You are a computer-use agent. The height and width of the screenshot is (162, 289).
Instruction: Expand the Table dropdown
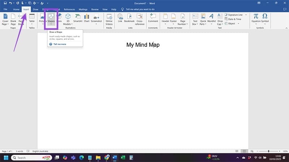pyautogui.click(x=32, y=24)
